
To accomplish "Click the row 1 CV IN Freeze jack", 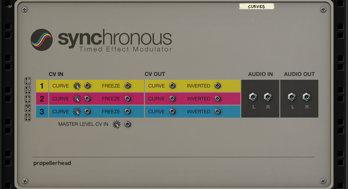I will 127,86.
